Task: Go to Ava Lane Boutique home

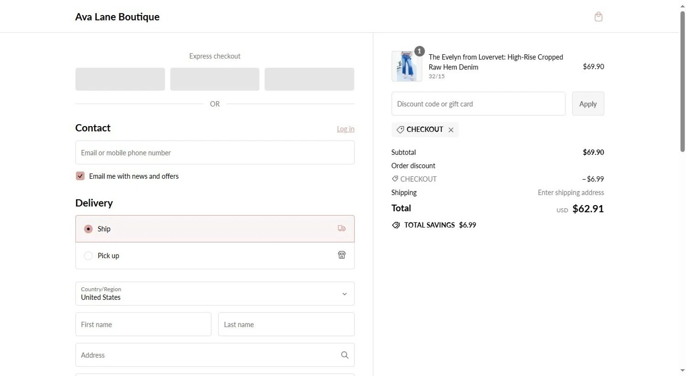Action: pyautogui.click(x=117, y=17)
